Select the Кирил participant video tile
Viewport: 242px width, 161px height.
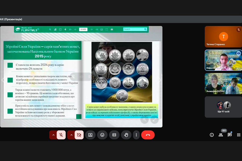click(223, 60)
